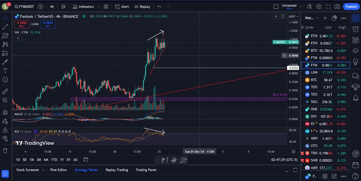Select the trend line drawing tool

tap(5, 27)
